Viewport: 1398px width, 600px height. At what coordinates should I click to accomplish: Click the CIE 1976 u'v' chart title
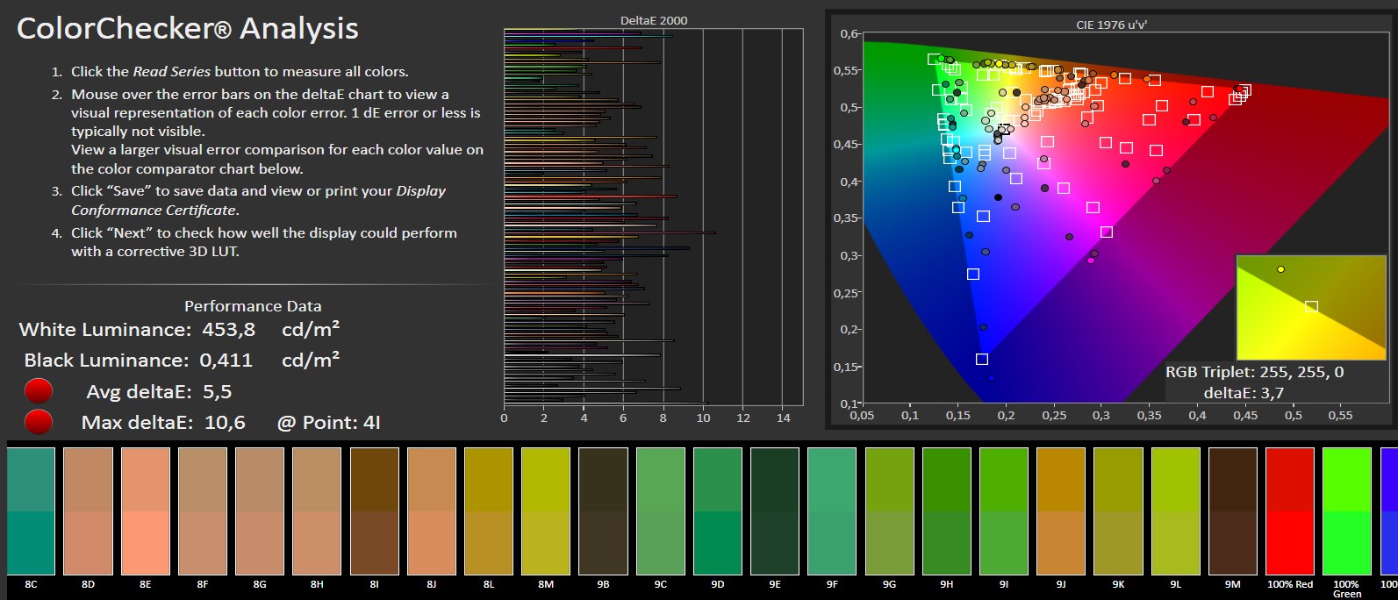point(1111,25)
